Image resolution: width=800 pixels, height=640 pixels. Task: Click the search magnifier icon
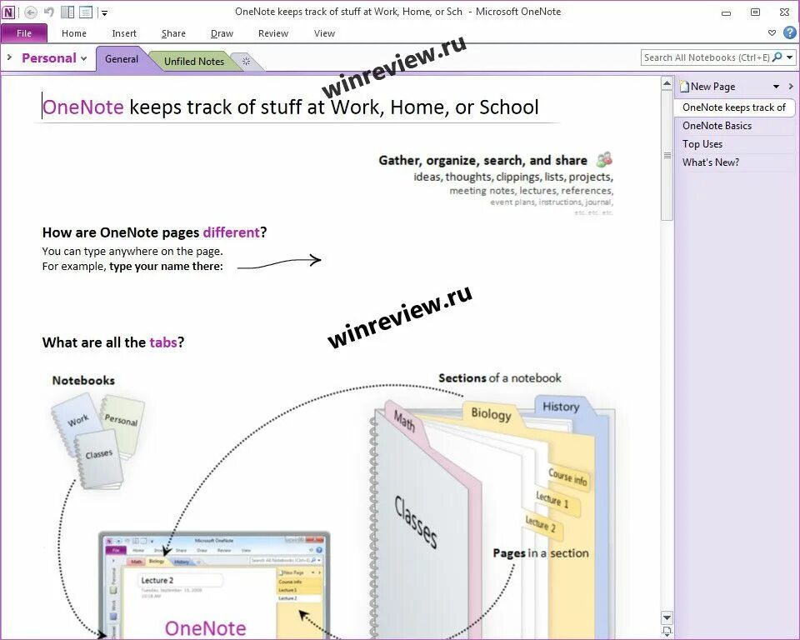pyautogui.click(x=776, y=57)
